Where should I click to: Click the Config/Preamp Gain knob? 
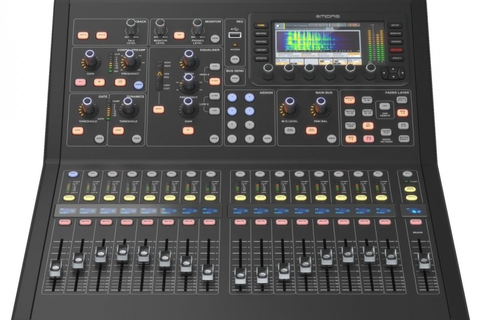(90, 57)
